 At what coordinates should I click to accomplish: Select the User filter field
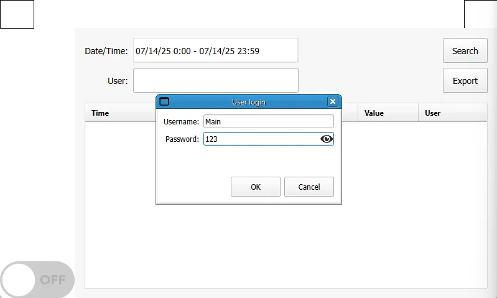[x=215, y=81]
